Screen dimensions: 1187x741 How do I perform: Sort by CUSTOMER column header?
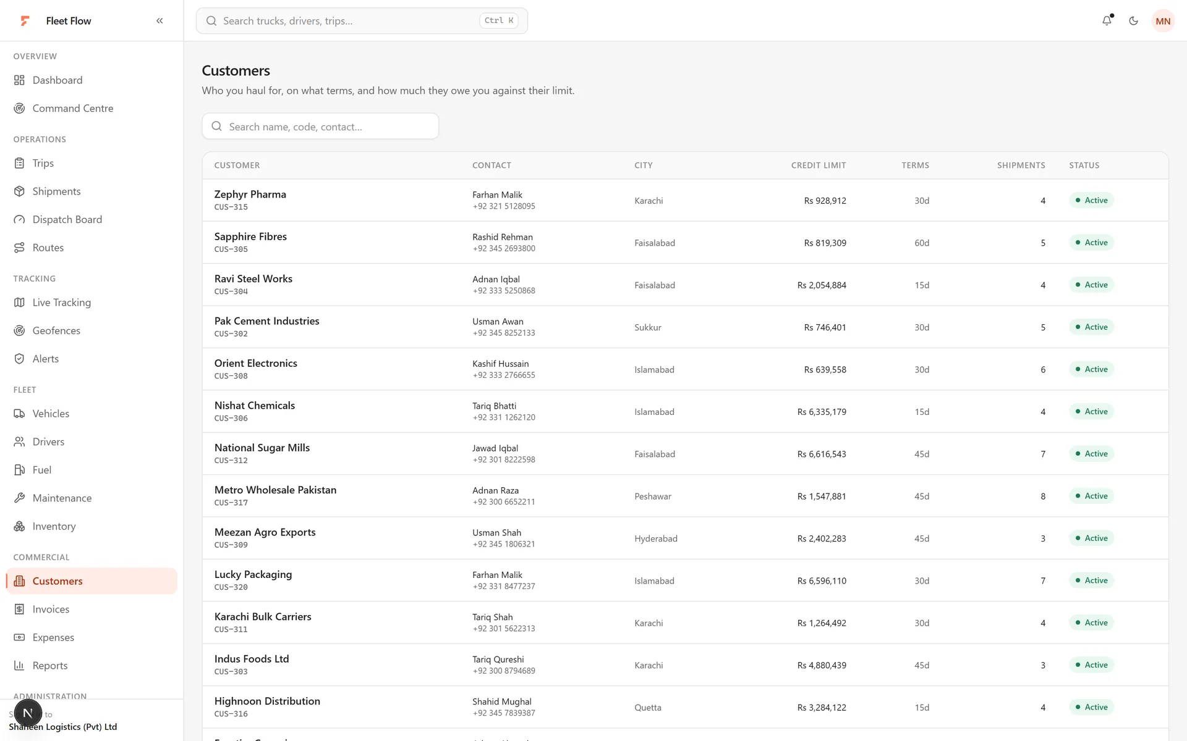(237, 165)
